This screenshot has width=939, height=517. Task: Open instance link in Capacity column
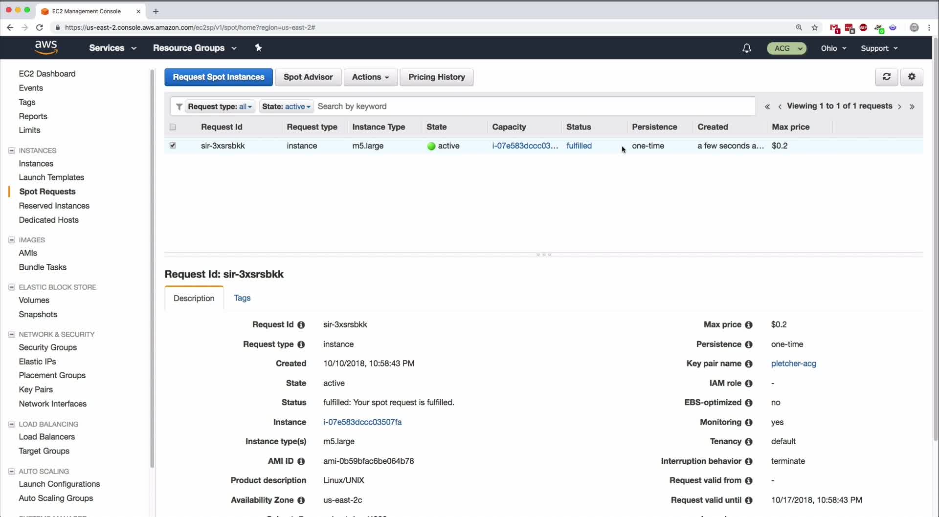525,146
